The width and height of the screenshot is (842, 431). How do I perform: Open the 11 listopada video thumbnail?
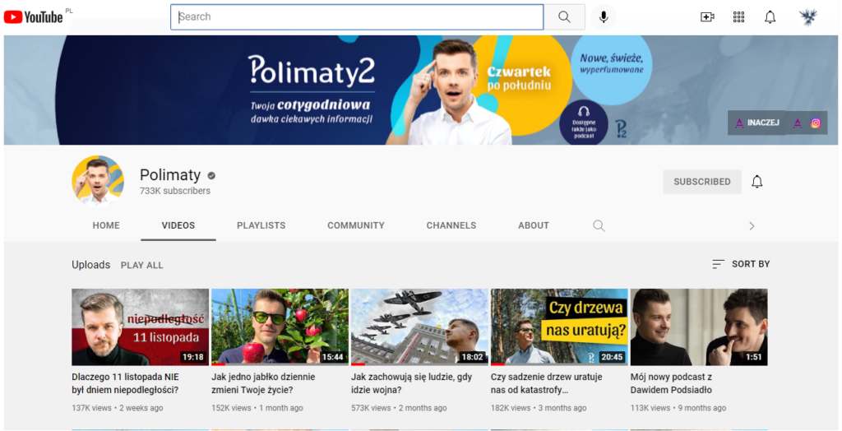click(x=140, y=327)
